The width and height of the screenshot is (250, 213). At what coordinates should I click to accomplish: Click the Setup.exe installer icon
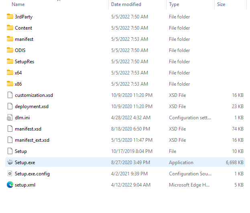[x=10, y=162]
